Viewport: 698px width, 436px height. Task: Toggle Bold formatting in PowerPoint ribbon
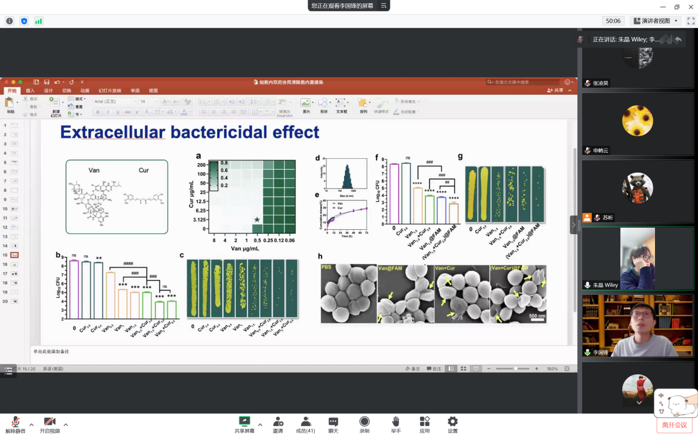(98, 112)
